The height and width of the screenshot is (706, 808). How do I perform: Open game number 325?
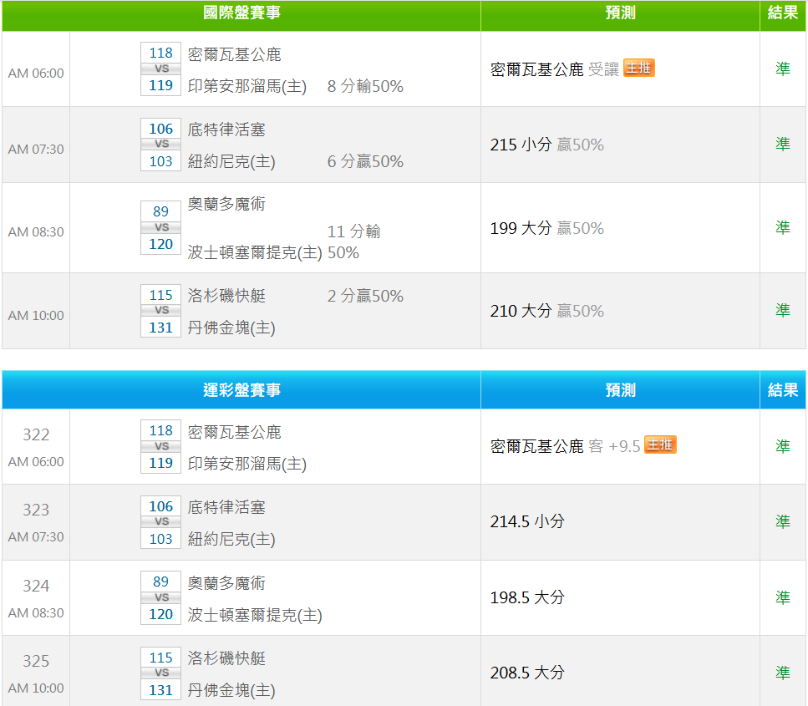[36, 662]
